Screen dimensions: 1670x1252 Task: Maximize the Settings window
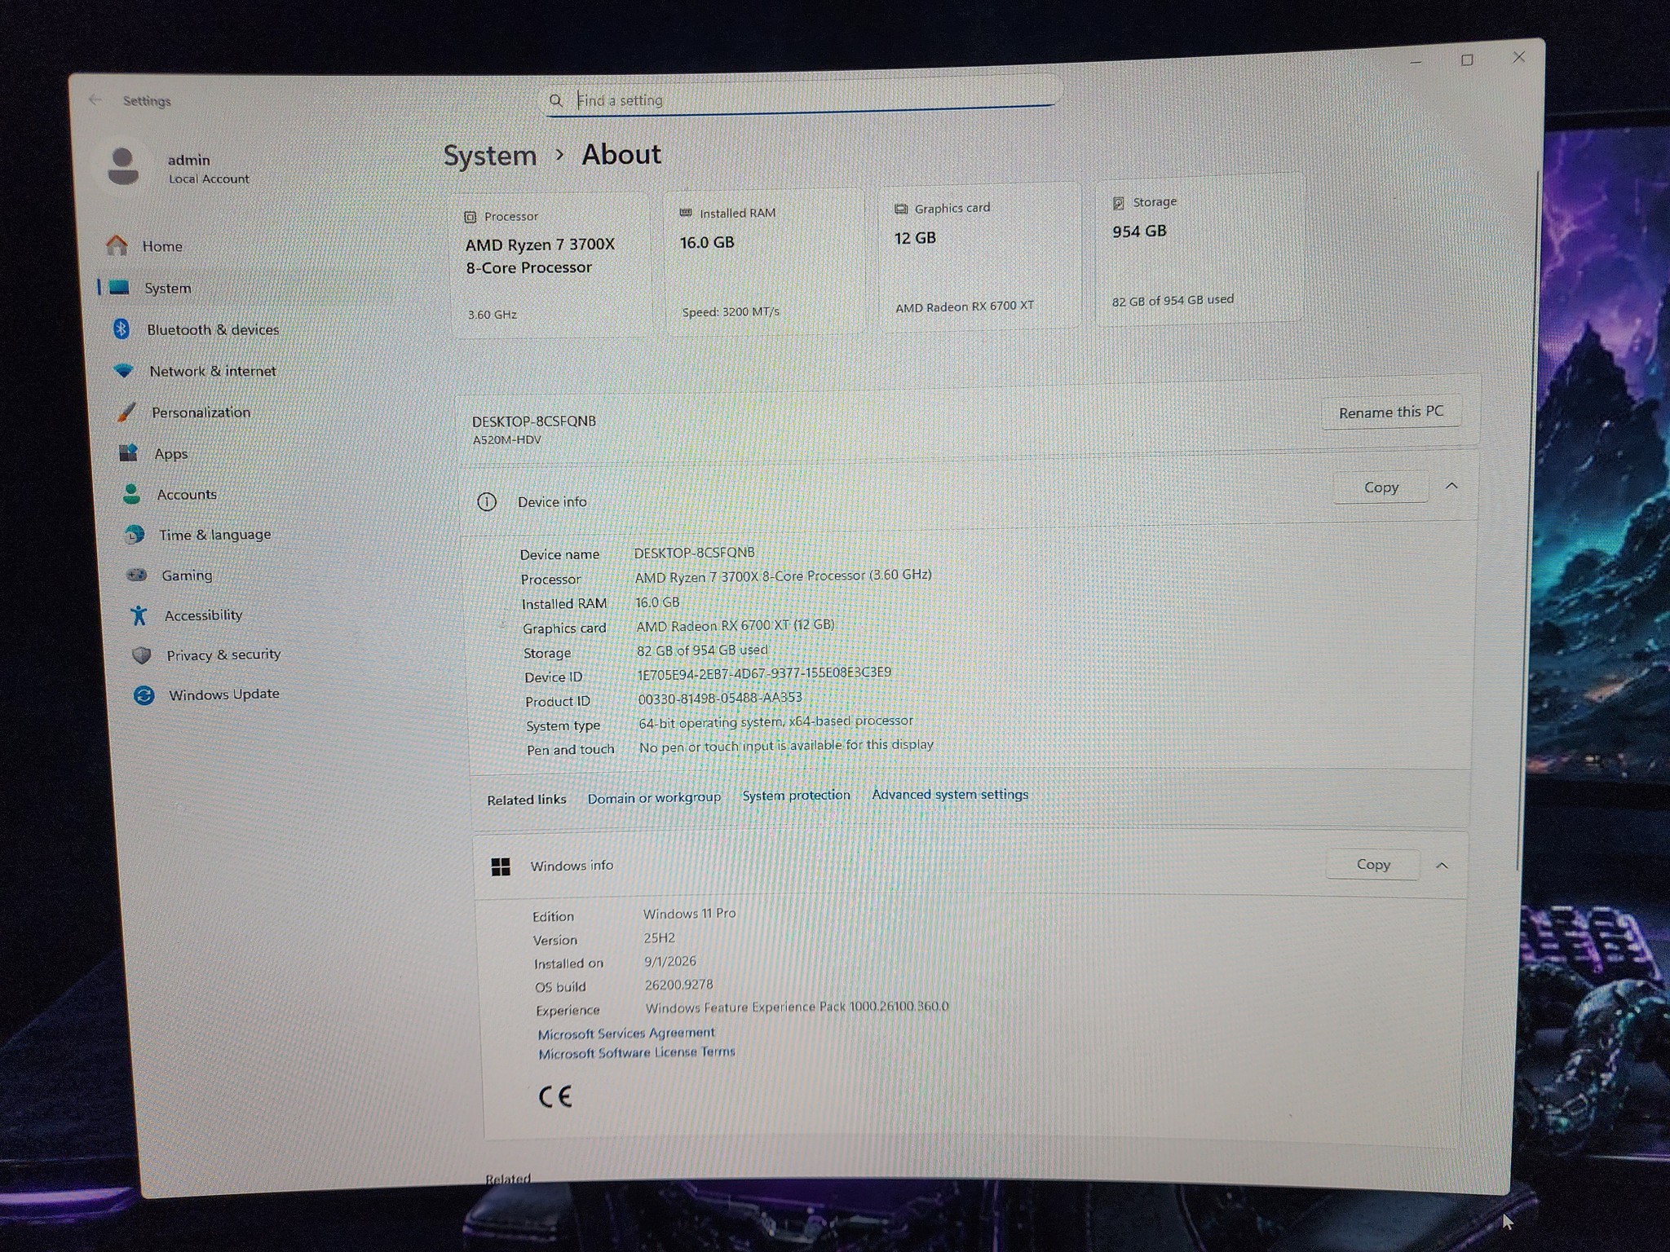pos(1467,60)
